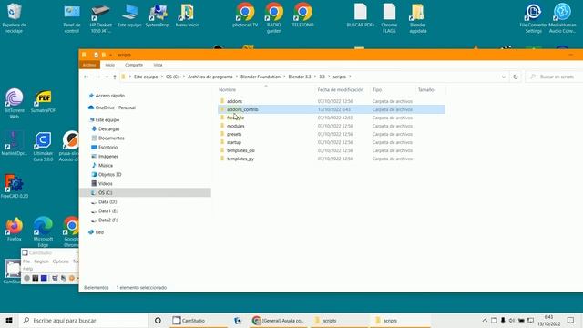
Task: Click the taskbar search box
Action: [x=84, y=320]
